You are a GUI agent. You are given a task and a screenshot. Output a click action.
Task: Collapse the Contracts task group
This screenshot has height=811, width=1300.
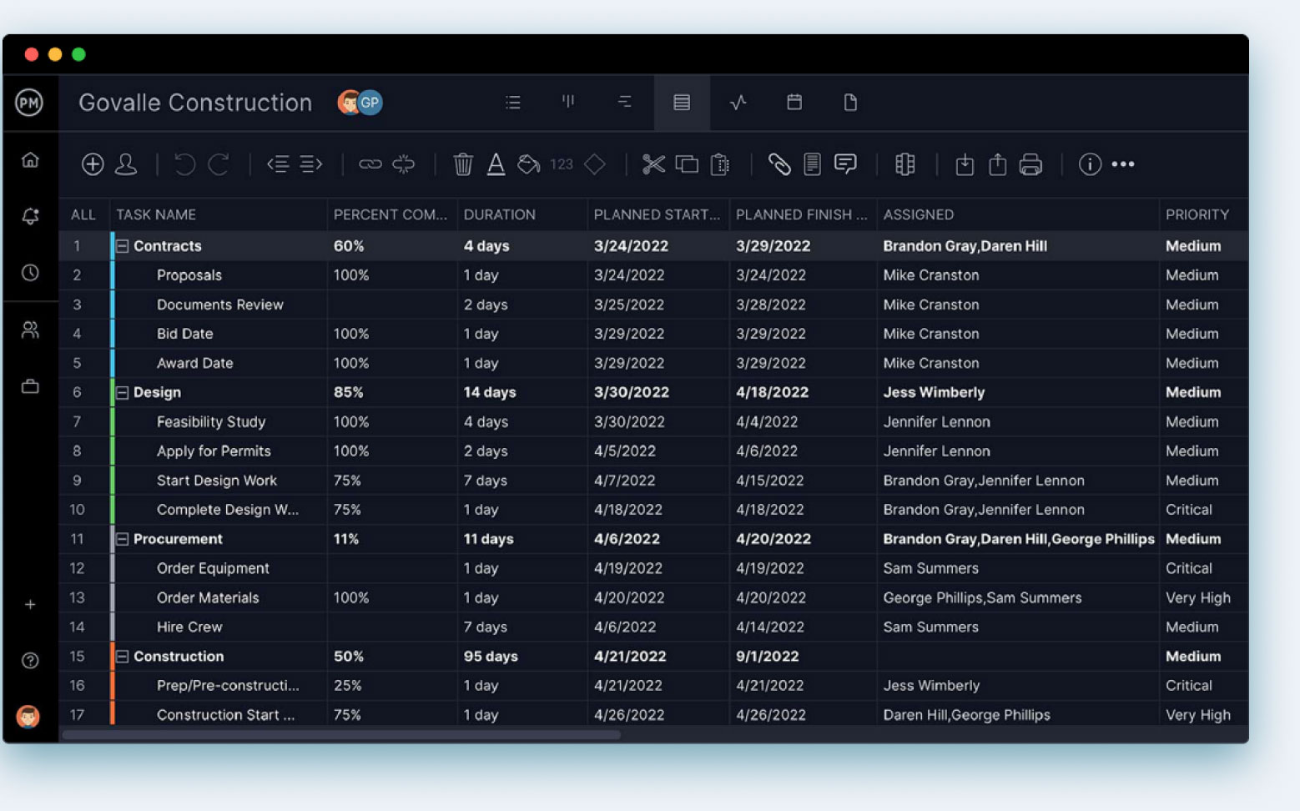[x=122, y=245]
